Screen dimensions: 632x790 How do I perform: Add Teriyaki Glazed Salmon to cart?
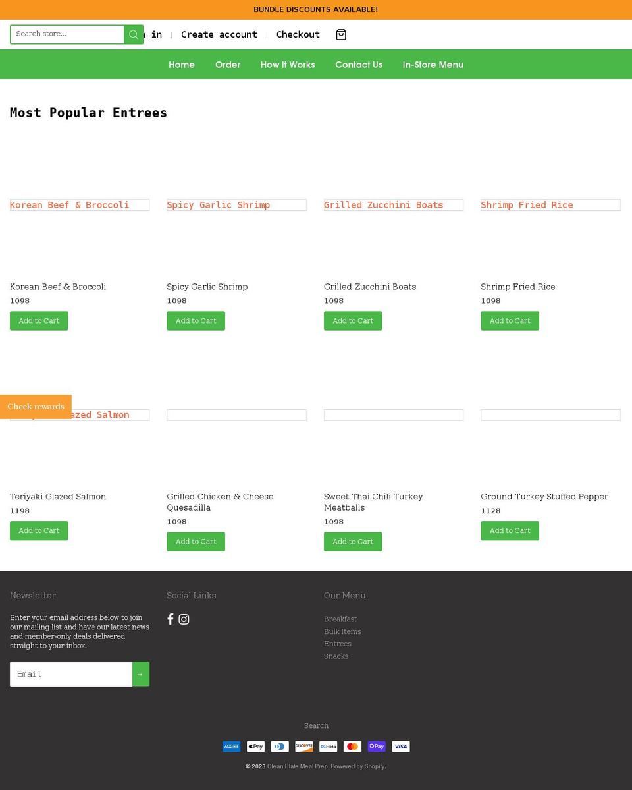pos(39,530)
